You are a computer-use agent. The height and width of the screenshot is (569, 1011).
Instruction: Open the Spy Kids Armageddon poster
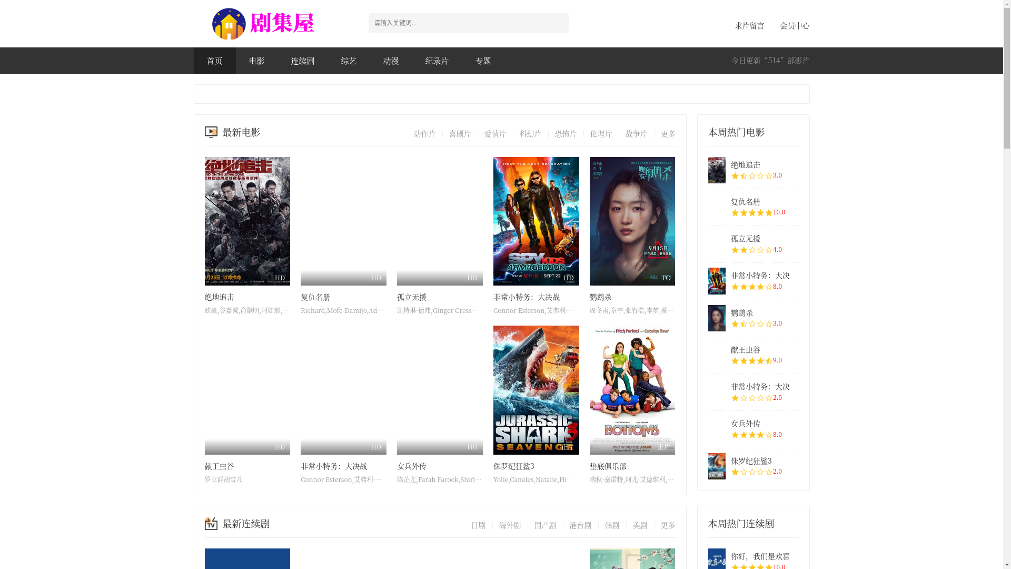(x=536, y=221)
